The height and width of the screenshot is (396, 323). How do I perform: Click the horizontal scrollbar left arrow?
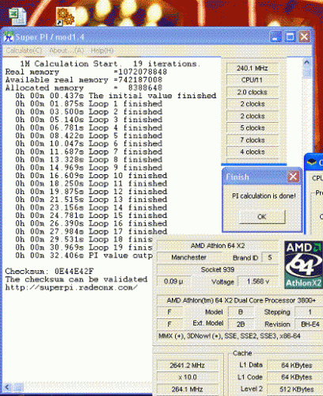point(7,387)
